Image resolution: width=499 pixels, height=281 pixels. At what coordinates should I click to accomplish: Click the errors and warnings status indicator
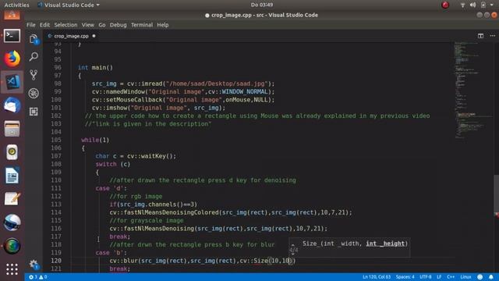pos(38,277)
